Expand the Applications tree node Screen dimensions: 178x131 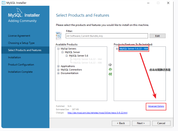58,66
